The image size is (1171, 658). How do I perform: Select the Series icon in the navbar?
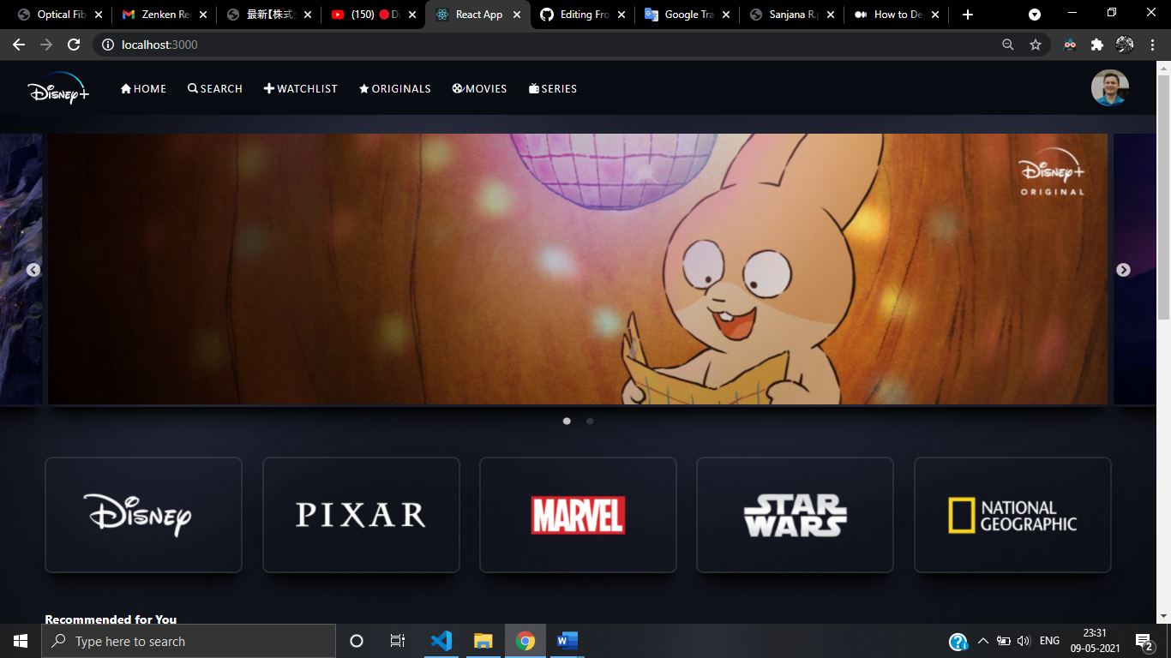(x=532, y=88)
